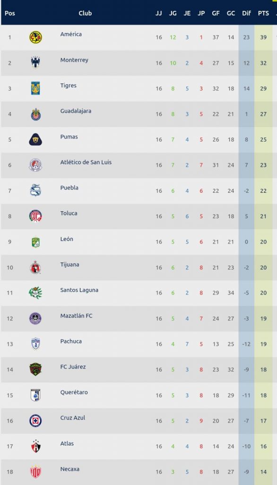This screenshot has height=485, width=277.
Task: Click the Toluca club crest icon
Action: pyautogui.click(x=35, y=216)
